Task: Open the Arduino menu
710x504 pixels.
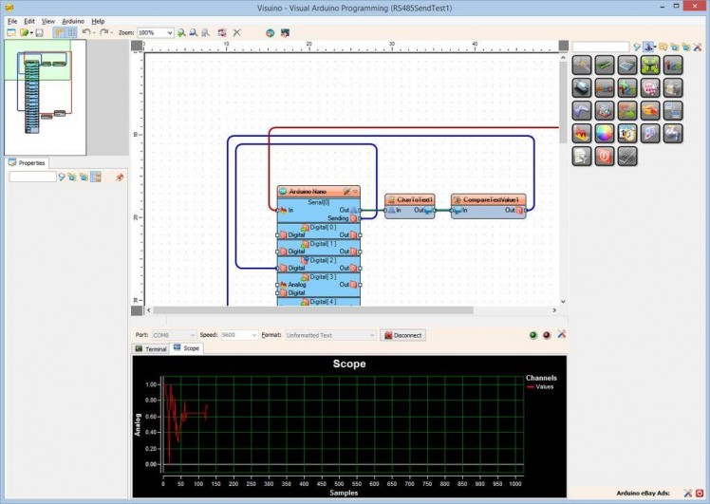Action: pyautogui.click(x=73, y=20)
